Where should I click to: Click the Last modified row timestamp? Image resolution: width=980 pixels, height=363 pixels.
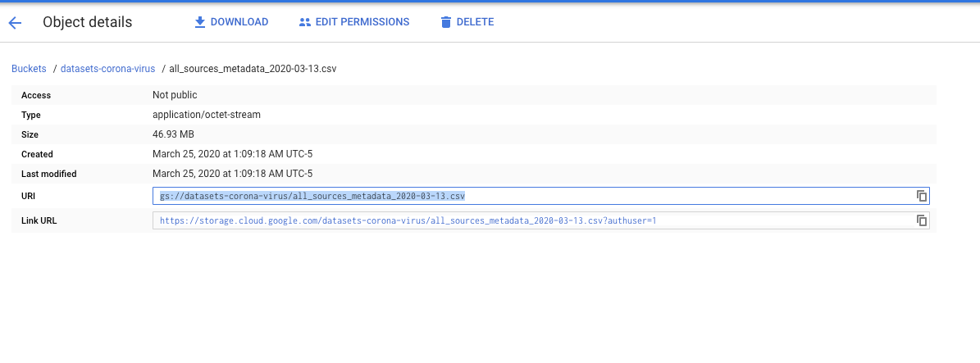233,174
